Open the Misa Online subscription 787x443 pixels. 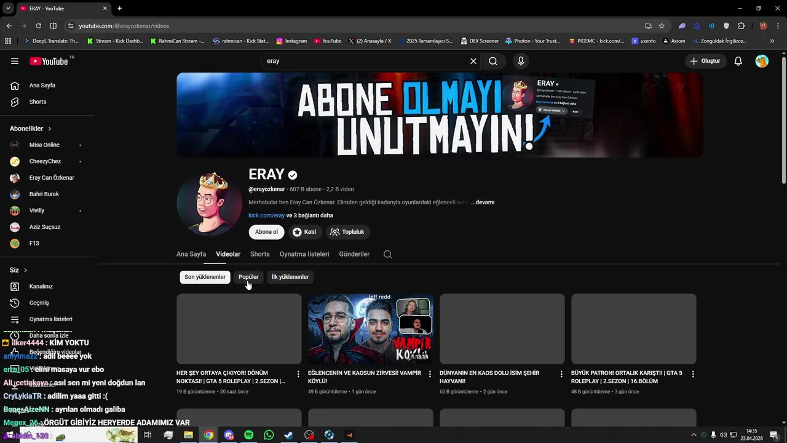click(48, 145)
